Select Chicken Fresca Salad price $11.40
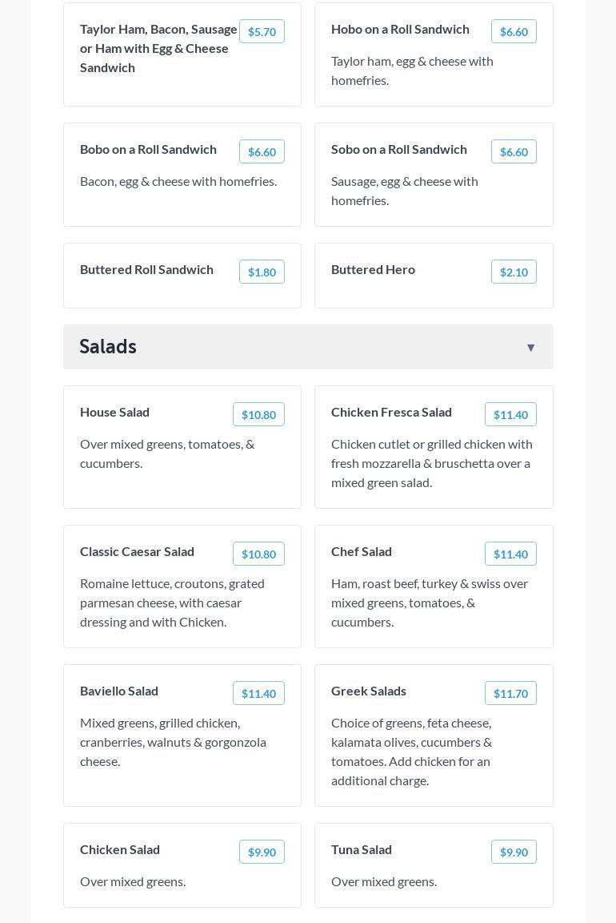This screenshot has height=923, width=616. 510,415
